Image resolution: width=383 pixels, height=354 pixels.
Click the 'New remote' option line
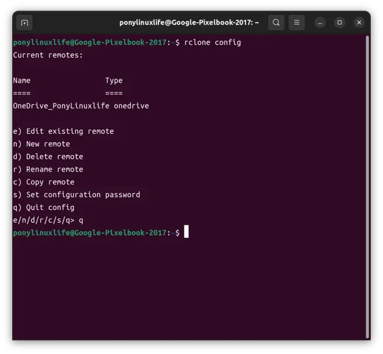pos(42,144)
